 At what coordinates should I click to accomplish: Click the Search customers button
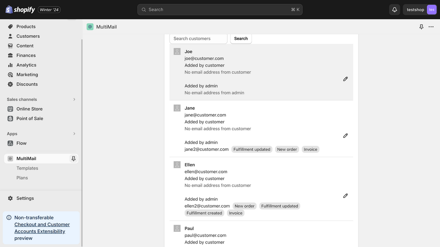pyautogui.click(x=241, y=38)
